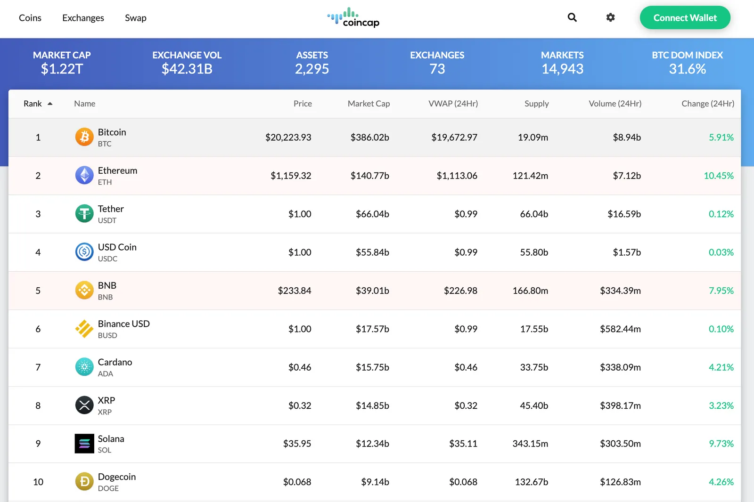The height and width of the screenshot is (502, 754).
Task: Click the Connect Wallet button
Action: [685, 17]
